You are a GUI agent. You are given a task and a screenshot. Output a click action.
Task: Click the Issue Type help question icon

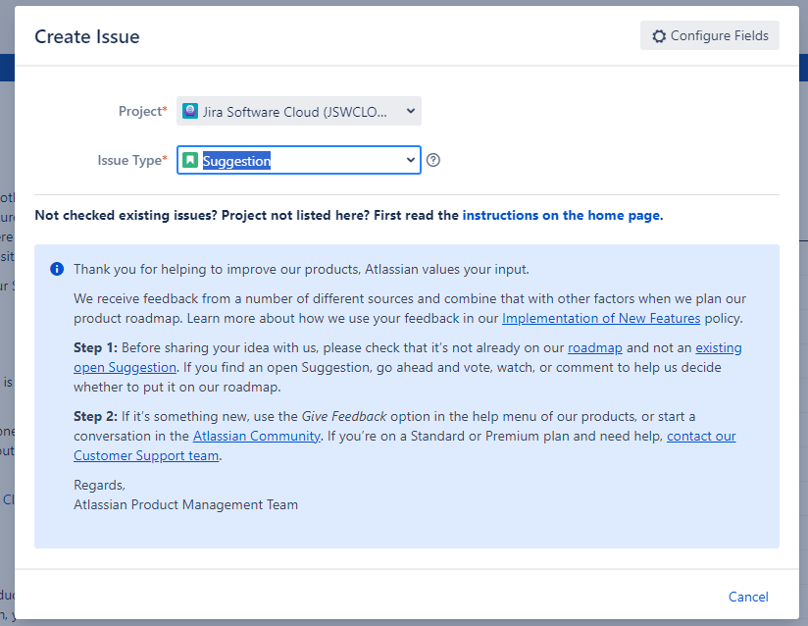(x=433, y=160)
